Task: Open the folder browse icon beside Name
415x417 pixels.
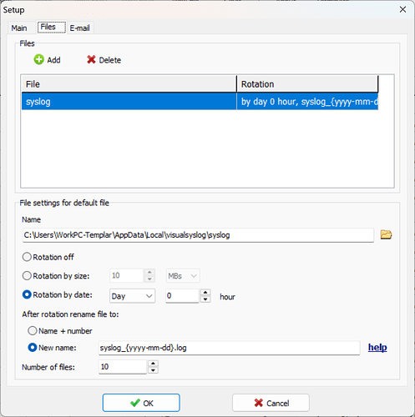Action: coord(386,235)
